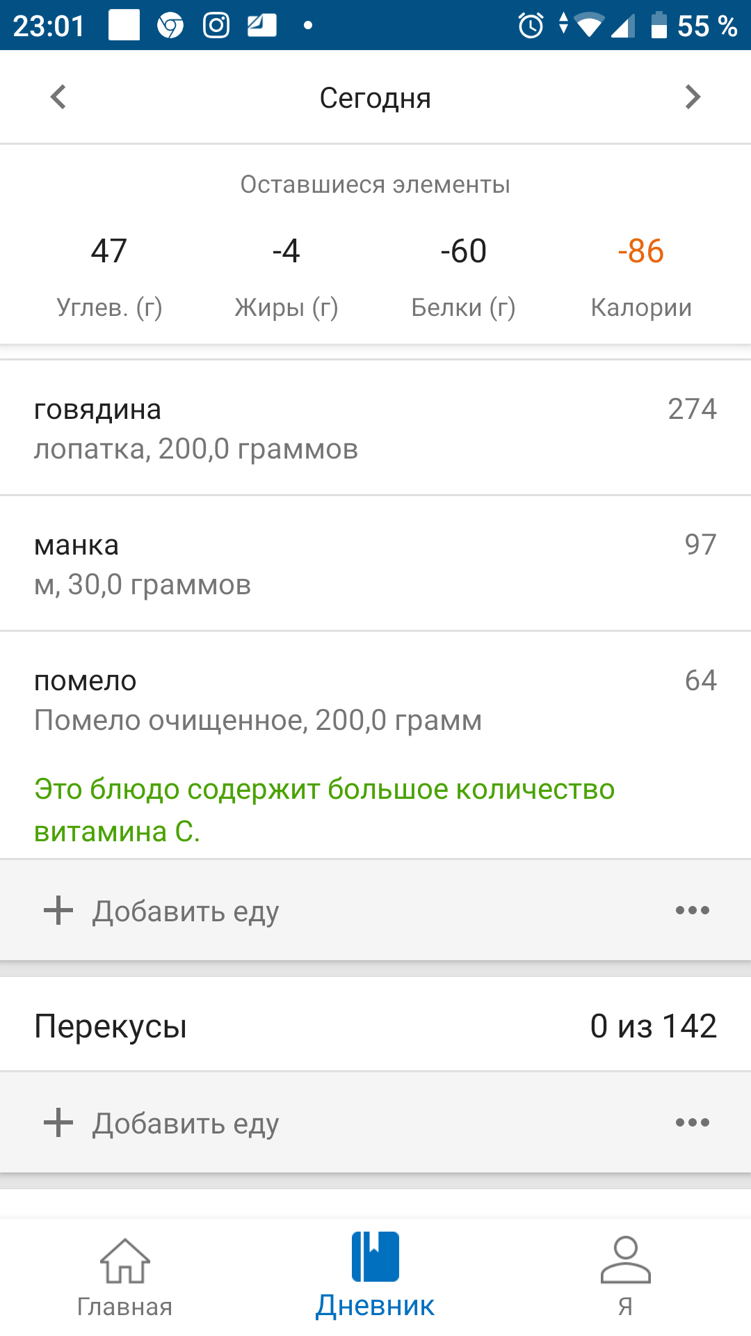
Task: Tap the remaining calories value -86
Action: (640, 251)
